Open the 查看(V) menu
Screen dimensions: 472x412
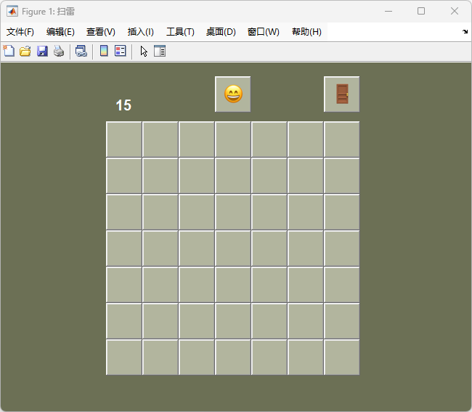101,32
